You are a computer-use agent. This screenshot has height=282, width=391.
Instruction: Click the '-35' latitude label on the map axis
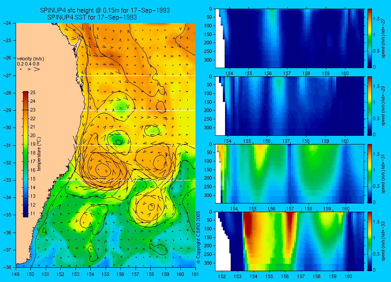click(7, 214)
